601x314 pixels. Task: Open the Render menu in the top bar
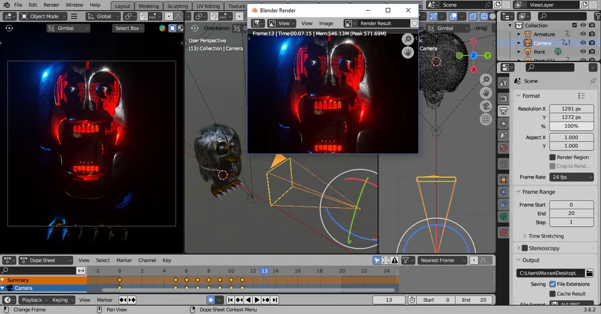(x=51, y=5)
